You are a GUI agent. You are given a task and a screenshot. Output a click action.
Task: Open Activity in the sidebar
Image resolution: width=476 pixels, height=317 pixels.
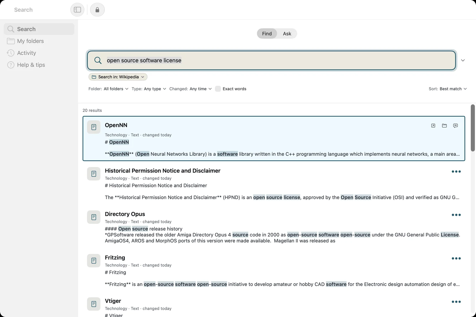tap(39, 53)
